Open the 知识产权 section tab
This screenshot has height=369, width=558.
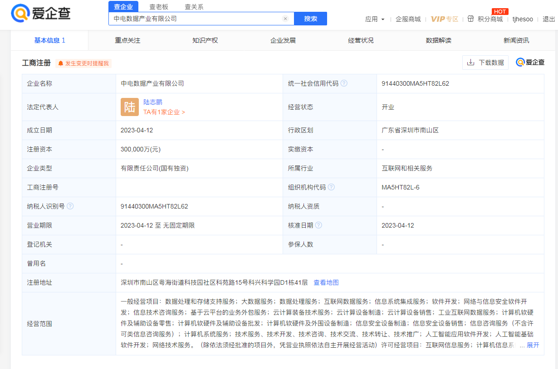click(205, 40)
